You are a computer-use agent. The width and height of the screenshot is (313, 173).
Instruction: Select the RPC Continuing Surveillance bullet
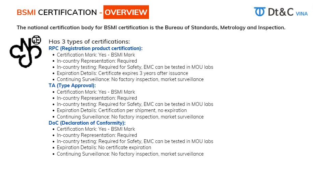pyautogui.click(x=130, y=79)
